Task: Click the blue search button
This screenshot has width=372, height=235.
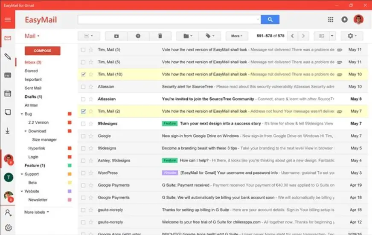Action: (270, 20)
